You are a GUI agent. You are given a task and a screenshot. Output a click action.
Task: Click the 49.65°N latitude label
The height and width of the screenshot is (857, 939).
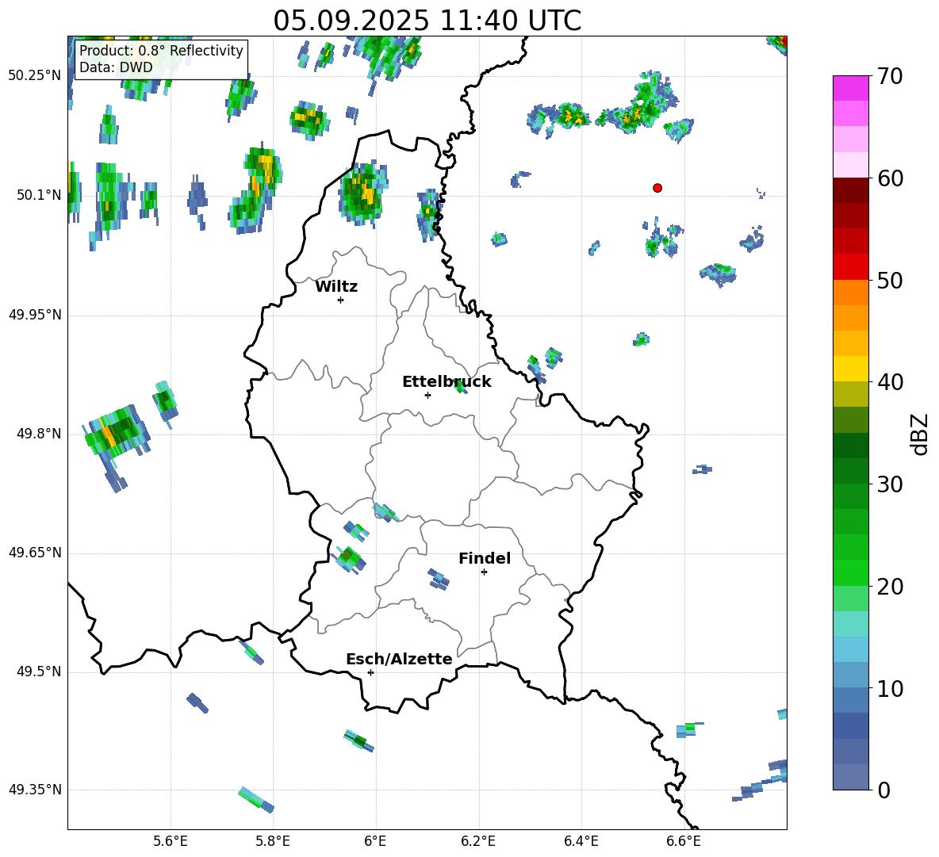coord(35,553)
